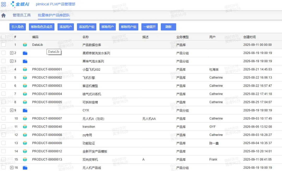Screen dimensions: 282x171
Task: Click the description cell 无人机AA
Action: (149, 119)
